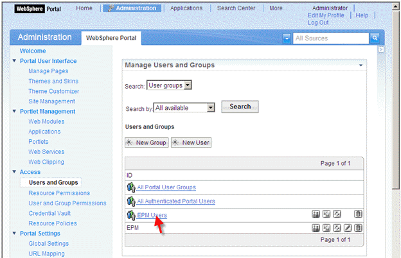The width and height of the screenshot is (401, 258).
Task: Edit the EPM entry via its pencil icon
Action: tap(348, 228)
